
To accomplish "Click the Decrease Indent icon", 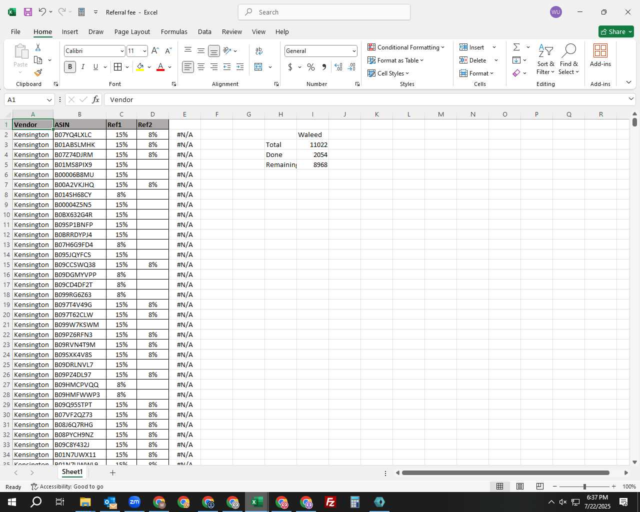I will (227, 67).
